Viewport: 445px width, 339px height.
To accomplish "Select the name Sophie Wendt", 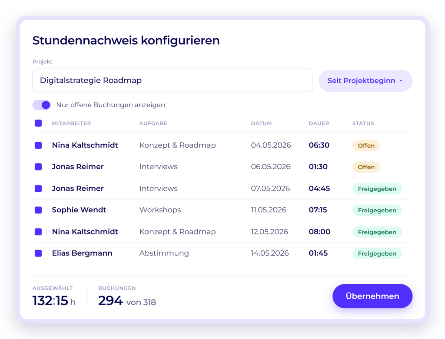I will pos(79,210).
